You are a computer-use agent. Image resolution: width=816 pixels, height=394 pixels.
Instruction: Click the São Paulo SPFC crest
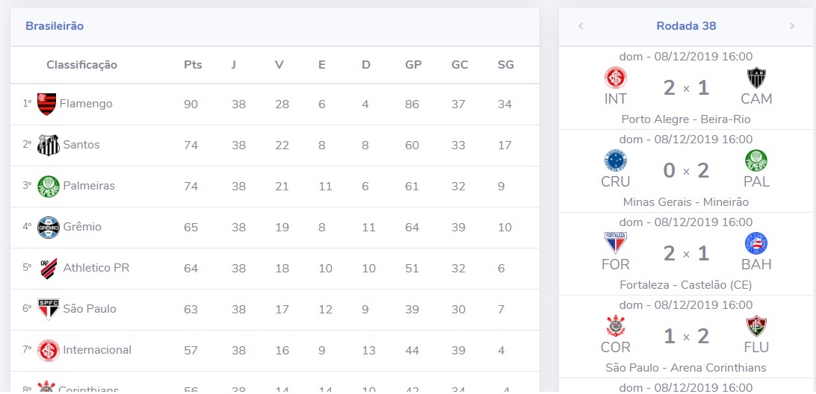(x=49, y=309)
